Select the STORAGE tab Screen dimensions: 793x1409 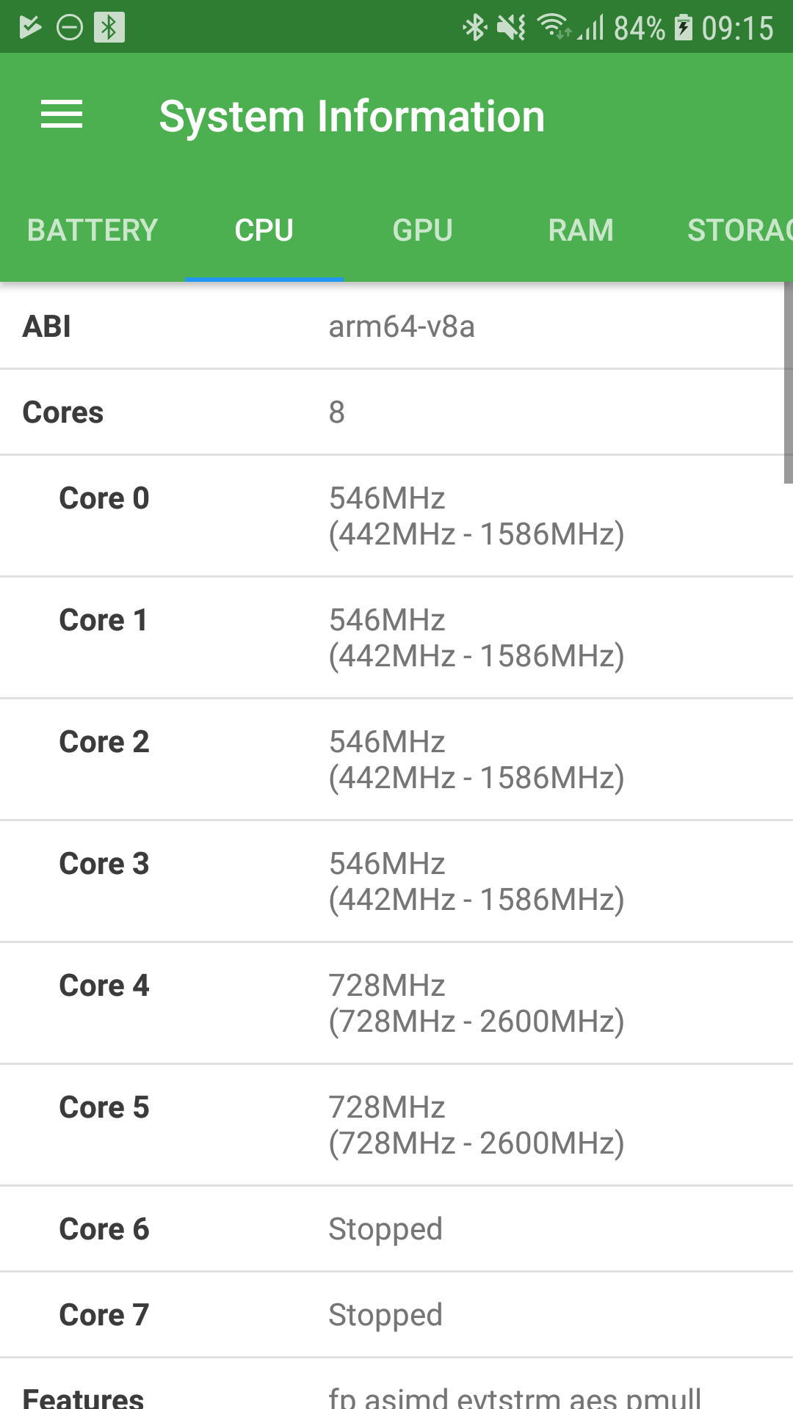pos(739,230)
